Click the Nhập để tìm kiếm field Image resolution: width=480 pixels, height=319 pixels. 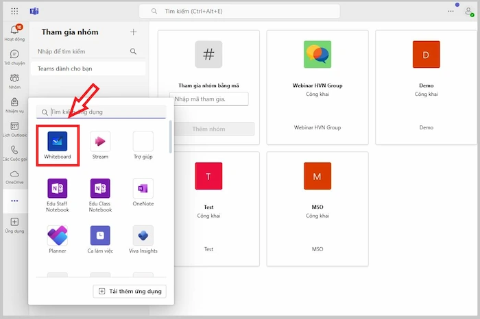(x=88, y=51)
